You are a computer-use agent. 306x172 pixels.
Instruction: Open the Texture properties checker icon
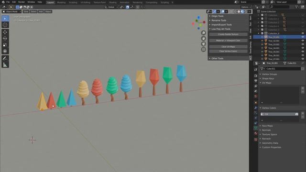256,140
